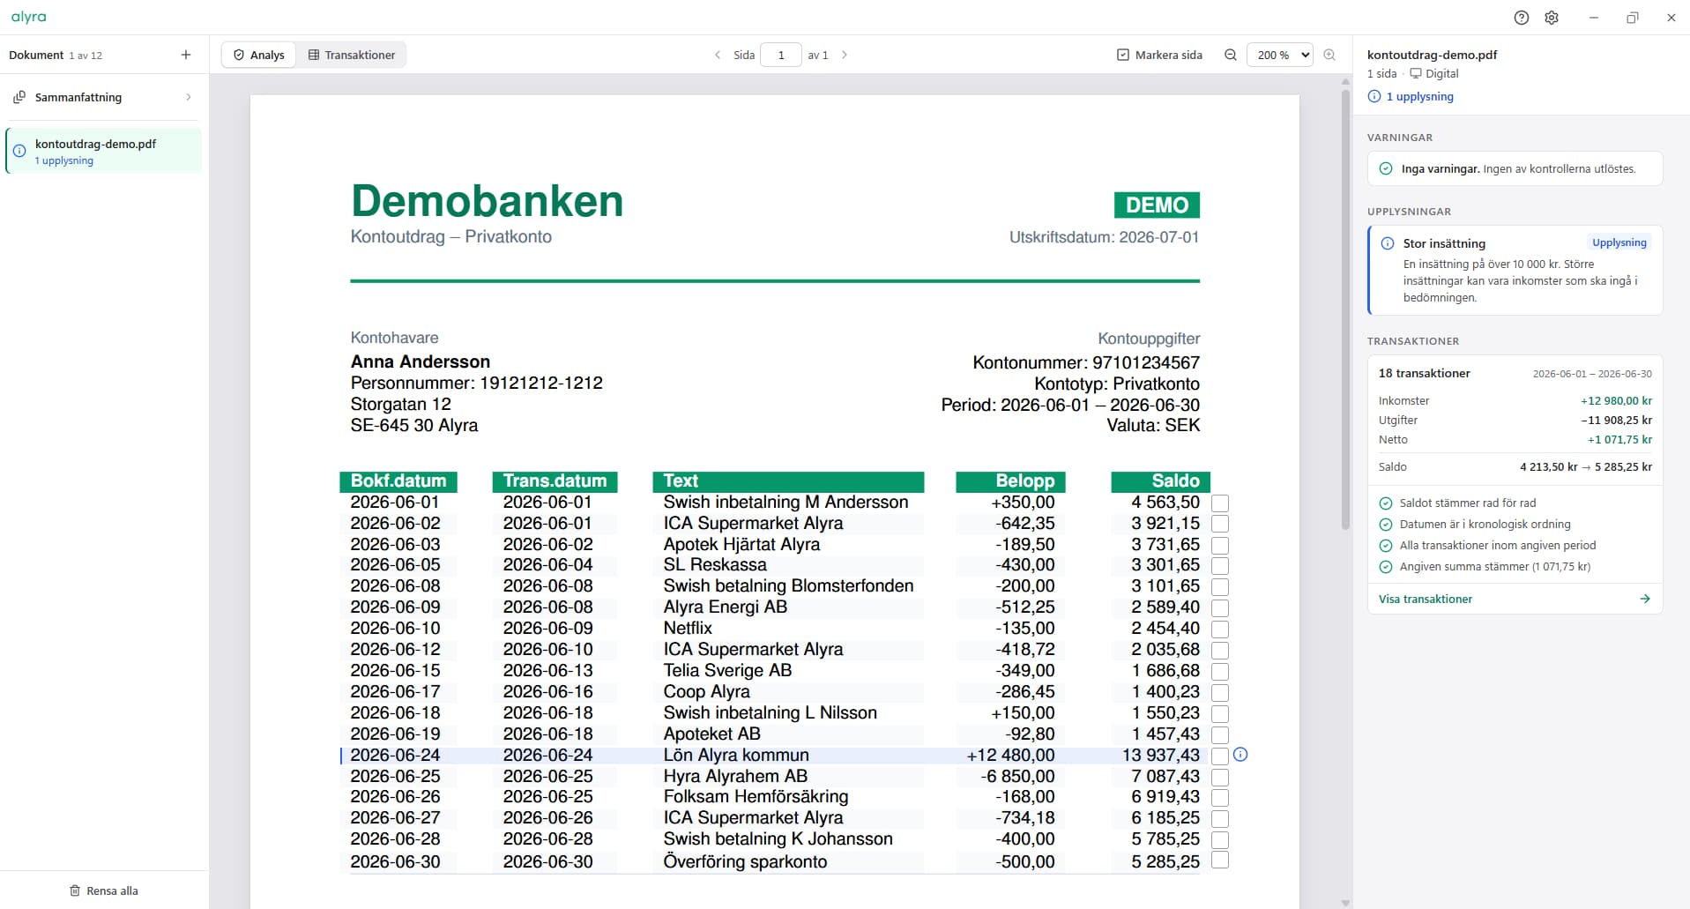Image resolution: width=1690 pixels, height=909 pixels.
Task: Check the box for Överföring sparkonto row
Action: pos(1220,861)
